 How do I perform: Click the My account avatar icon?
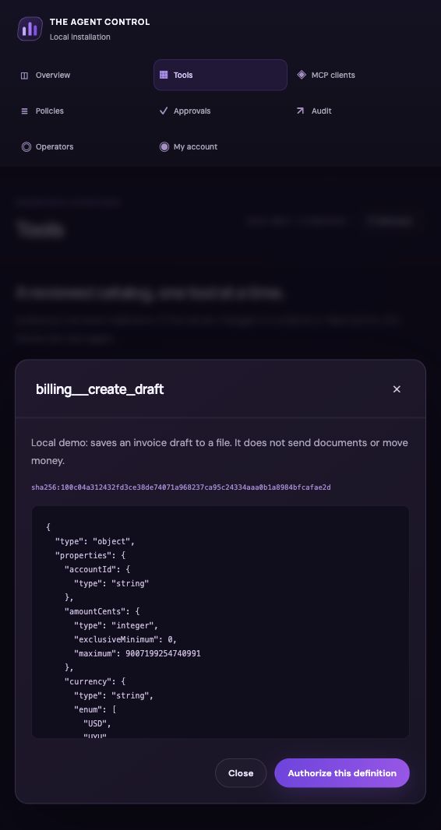[x=164, y=146]
